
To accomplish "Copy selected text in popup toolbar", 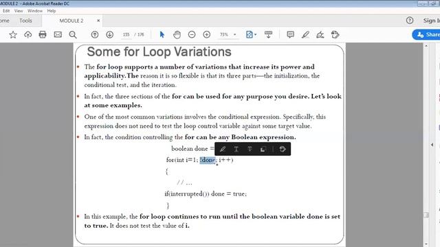I will 263,149.
